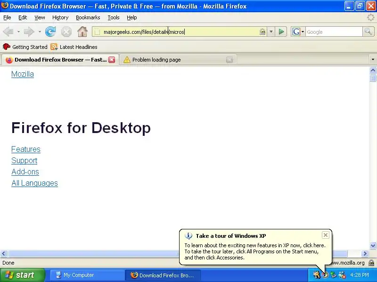Click the 4:28 PM system clock

coord(360,275)
